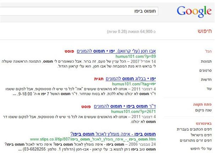The height and width of the screenshot is (154, 215).
Task: Select the חדשות (News) filter
Action: (206, 80)
